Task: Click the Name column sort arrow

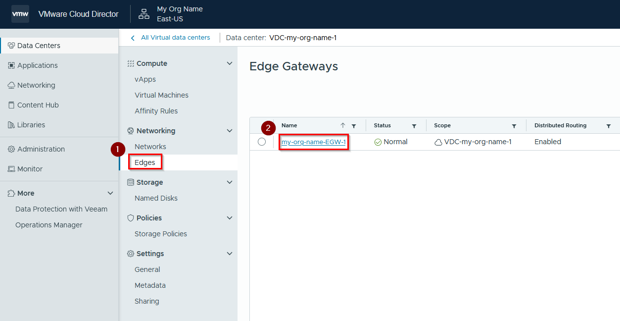Action: coord(343,126)
